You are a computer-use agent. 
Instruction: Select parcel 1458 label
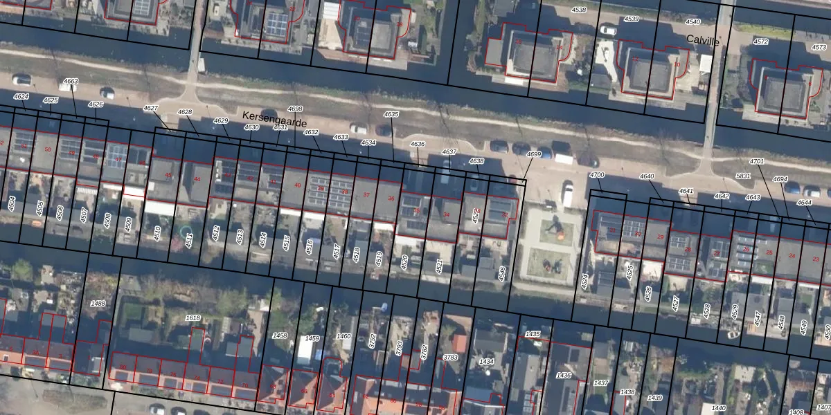pyautogui.click(x=280, y=336)
